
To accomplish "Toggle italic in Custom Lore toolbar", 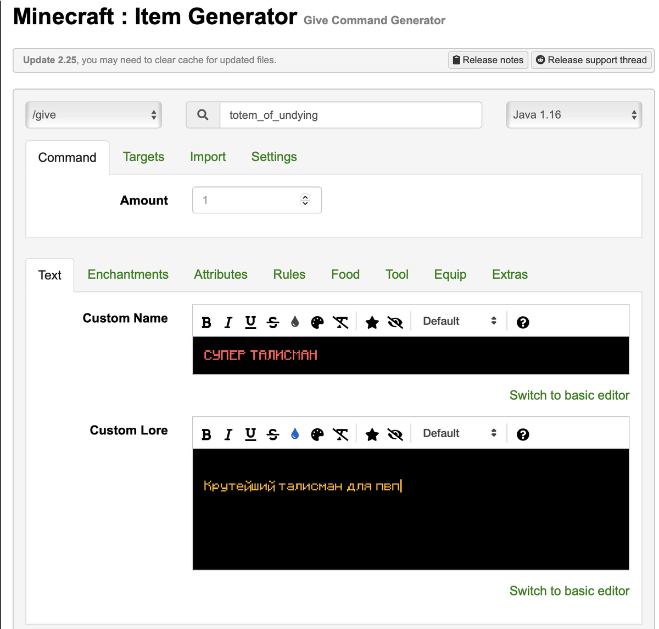I will coord(228,434).
